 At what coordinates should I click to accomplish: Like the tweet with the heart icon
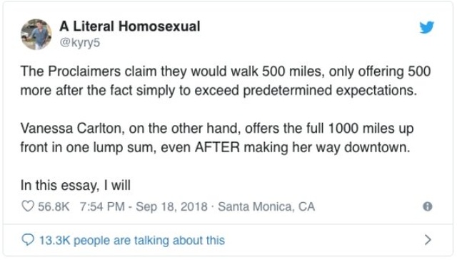pos(28,206)
